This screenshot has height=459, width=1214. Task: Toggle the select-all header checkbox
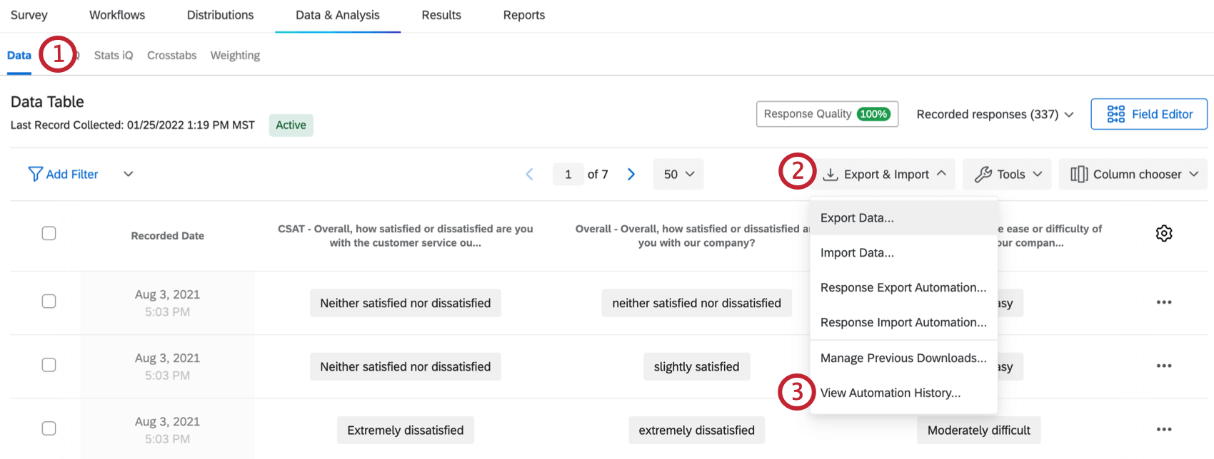coord(49,234)
